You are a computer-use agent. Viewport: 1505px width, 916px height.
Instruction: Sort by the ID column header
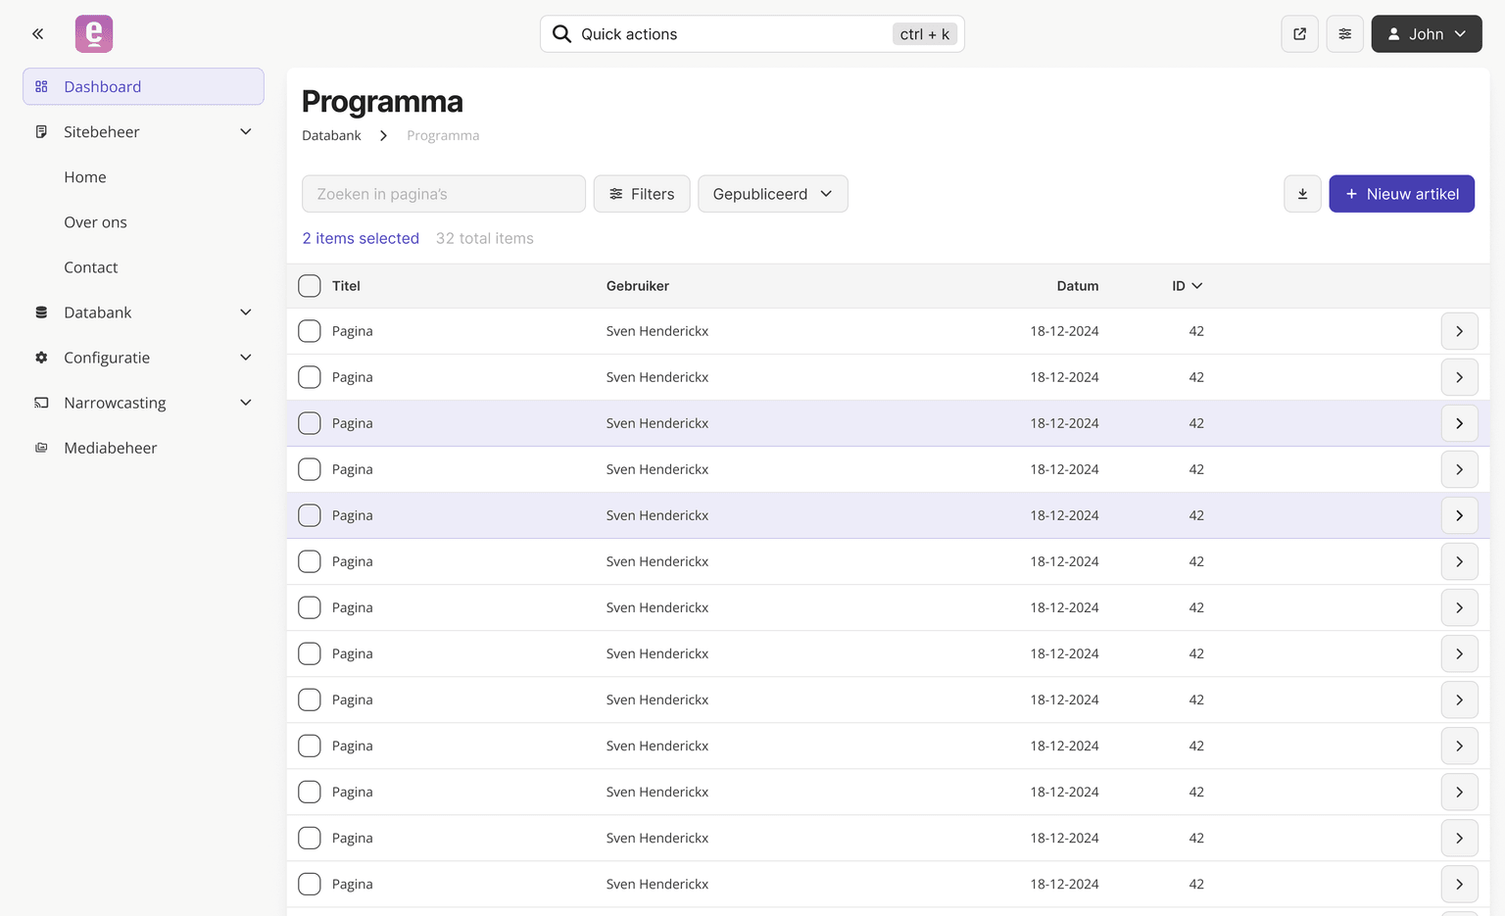coord(1187,286)
